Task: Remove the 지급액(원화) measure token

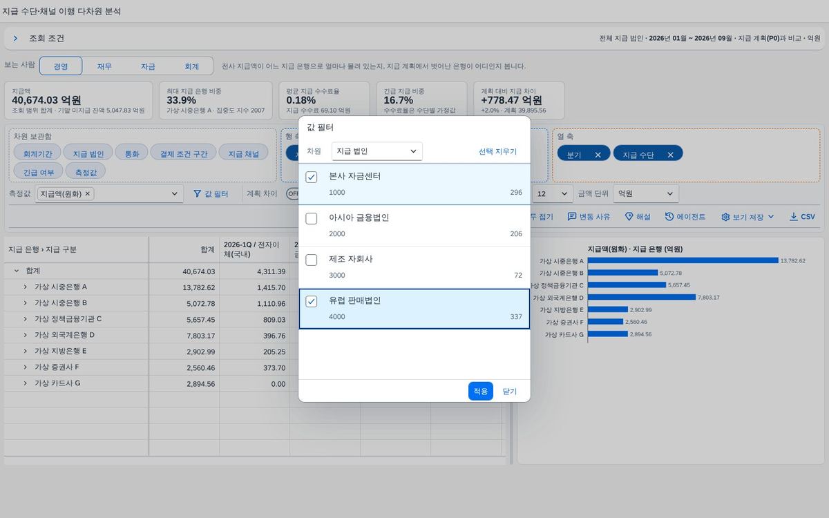Action: pyautogui.click(x=88, y=194)
